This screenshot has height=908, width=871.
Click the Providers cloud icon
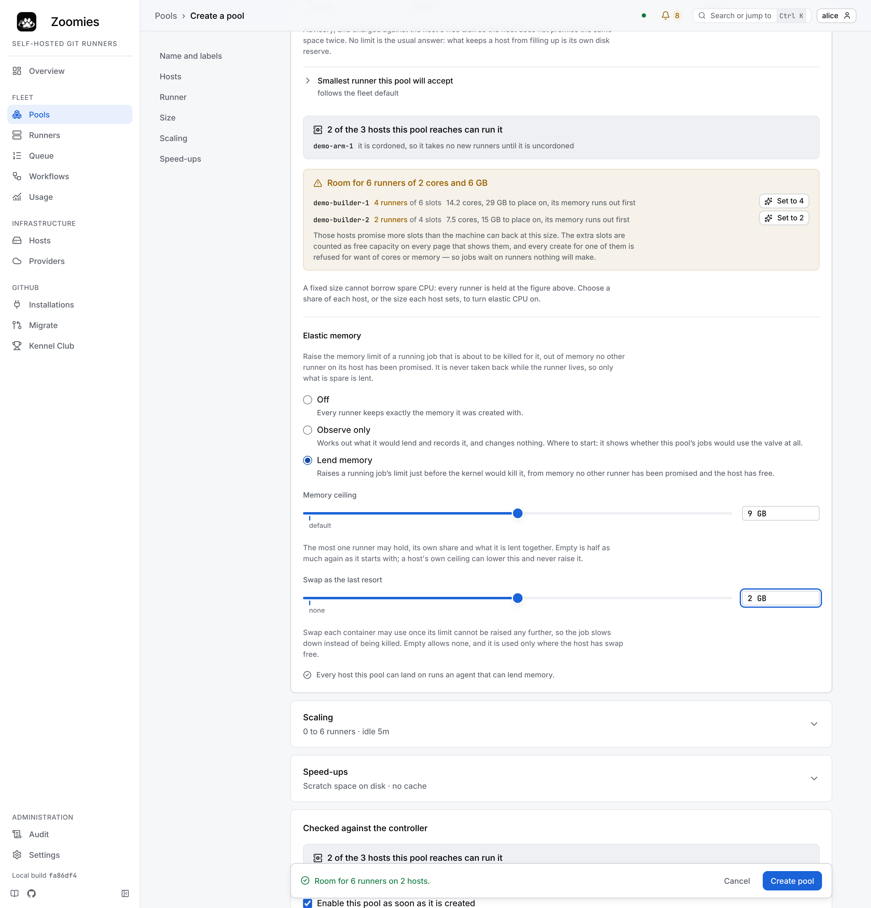point(17,261)
